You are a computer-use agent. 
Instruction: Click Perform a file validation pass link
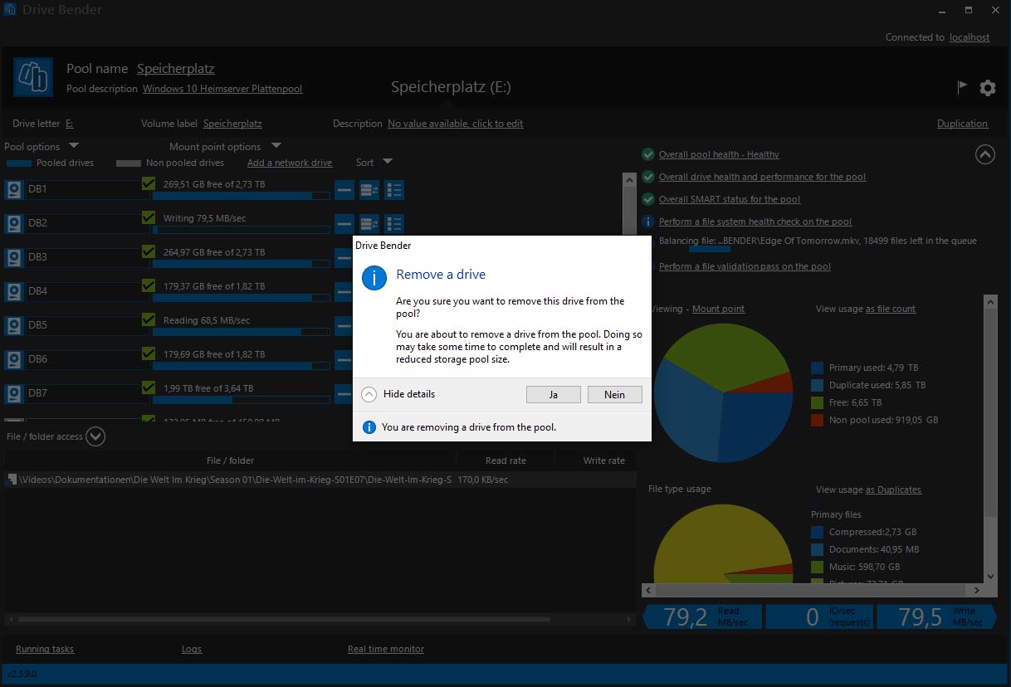[x=745, y=266]
